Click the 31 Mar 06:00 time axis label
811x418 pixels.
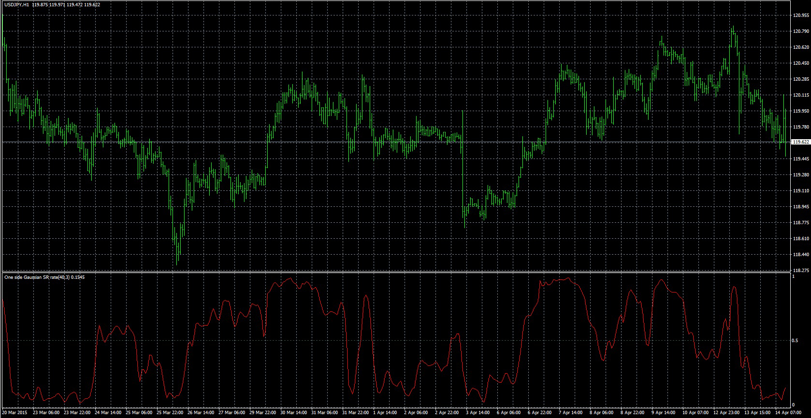click(x=324, y=413)
